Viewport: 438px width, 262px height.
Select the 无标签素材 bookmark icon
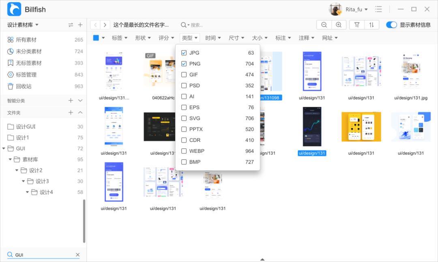[10, 63]
